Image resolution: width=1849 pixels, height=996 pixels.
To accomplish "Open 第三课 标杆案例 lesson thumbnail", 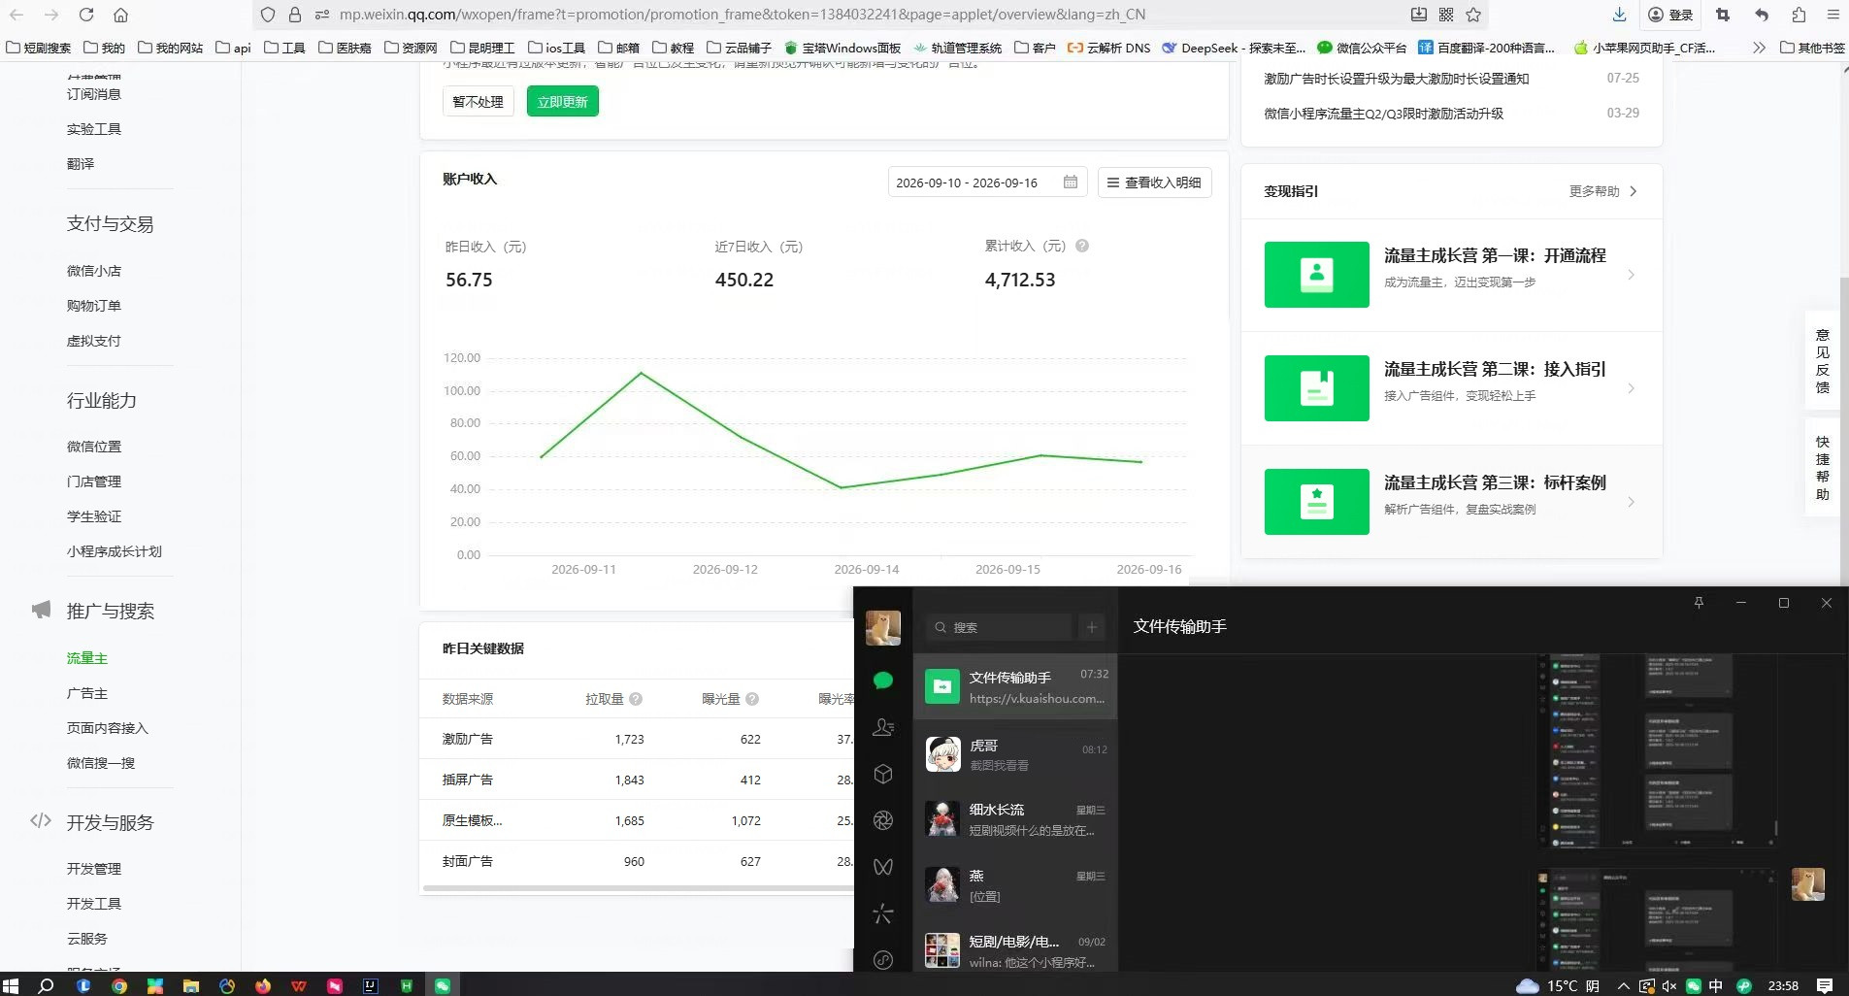I will click(1317, 502).
